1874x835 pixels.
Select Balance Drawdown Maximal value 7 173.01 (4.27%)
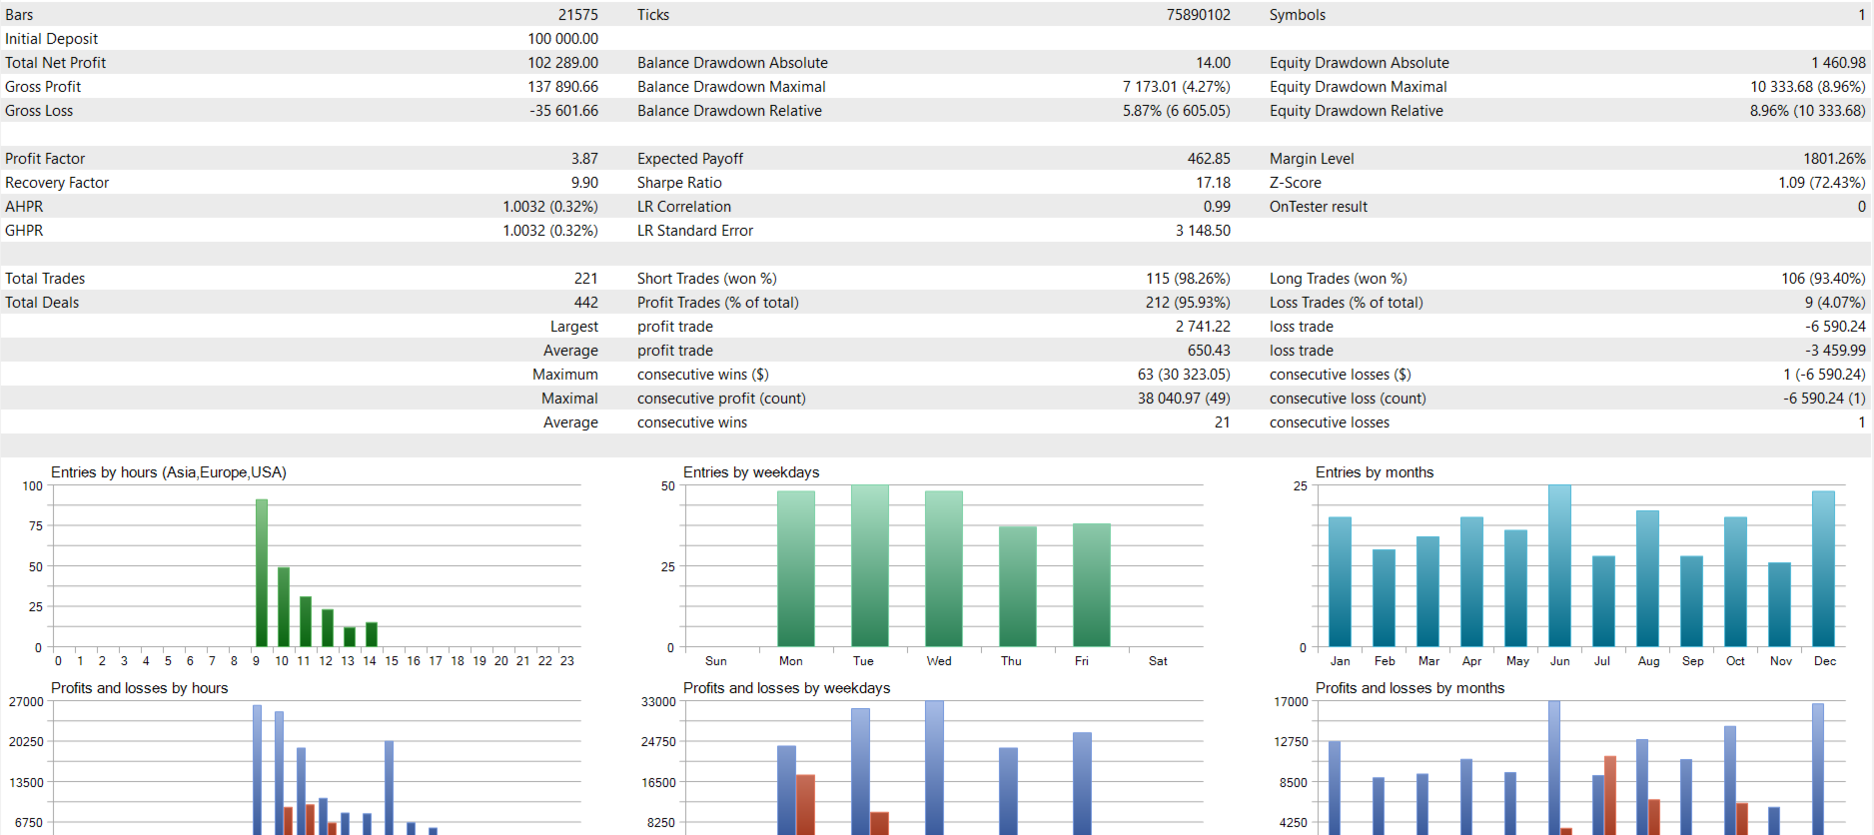pyautogui.click(x=1177, y=87)
